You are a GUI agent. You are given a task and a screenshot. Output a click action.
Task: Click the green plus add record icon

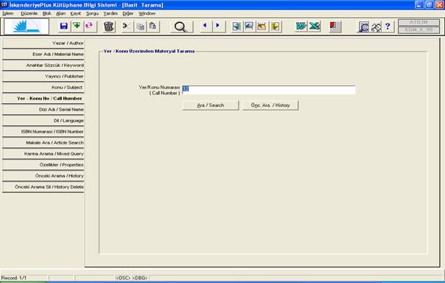point(77,27)
